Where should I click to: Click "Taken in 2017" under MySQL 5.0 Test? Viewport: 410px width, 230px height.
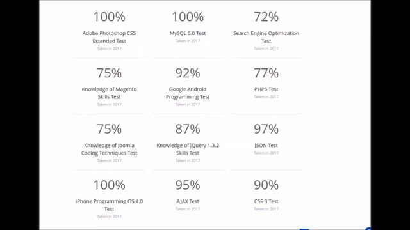point(188,41)
